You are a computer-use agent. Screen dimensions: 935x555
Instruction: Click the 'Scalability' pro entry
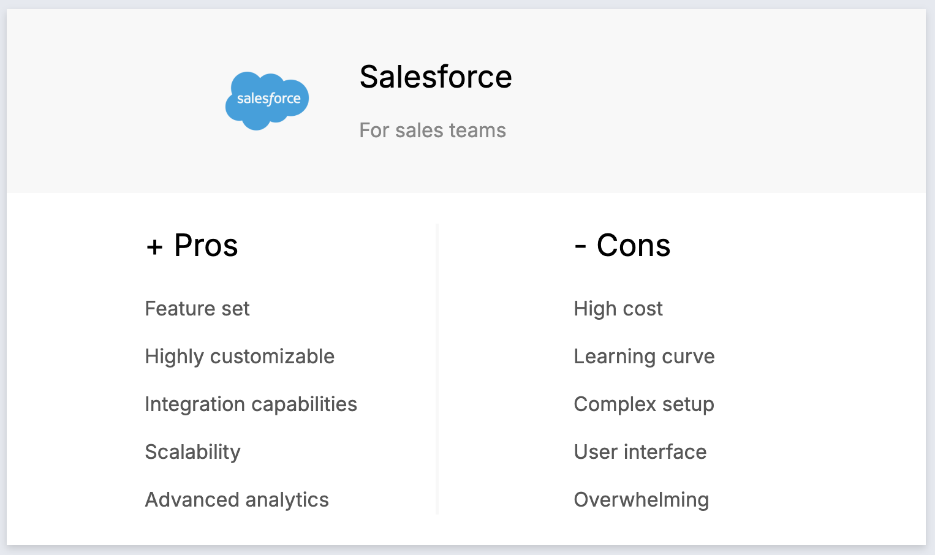[x=193, y=452]
